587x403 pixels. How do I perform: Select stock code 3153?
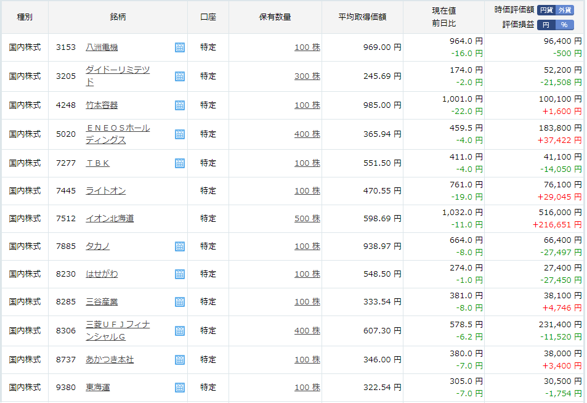[66, 47]
